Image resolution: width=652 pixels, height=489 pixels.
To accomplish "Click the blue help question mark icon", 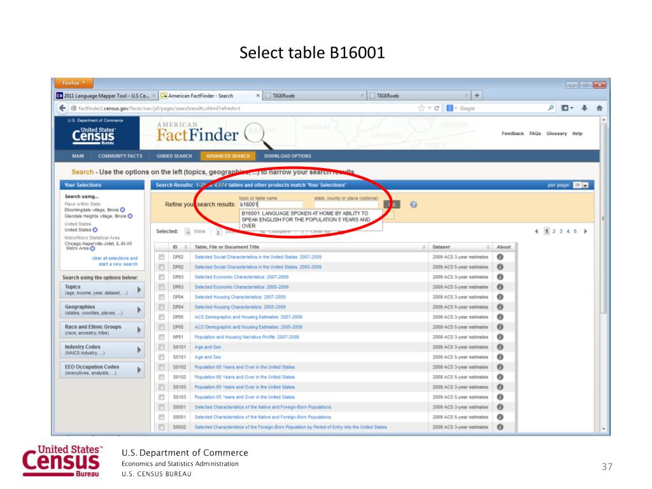I will point(413,204).
